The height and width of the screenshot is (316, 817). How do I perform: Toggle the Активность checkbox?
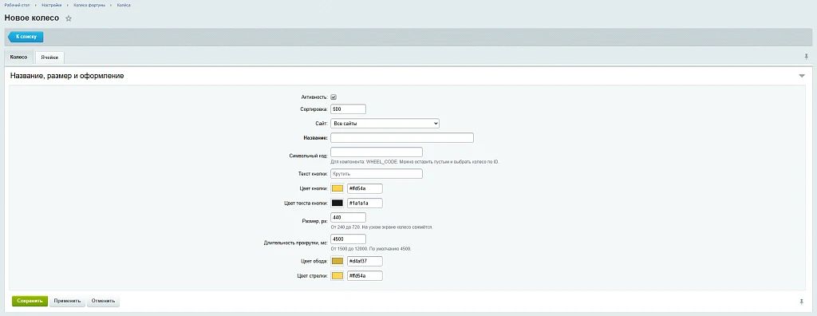click(334, 97)
